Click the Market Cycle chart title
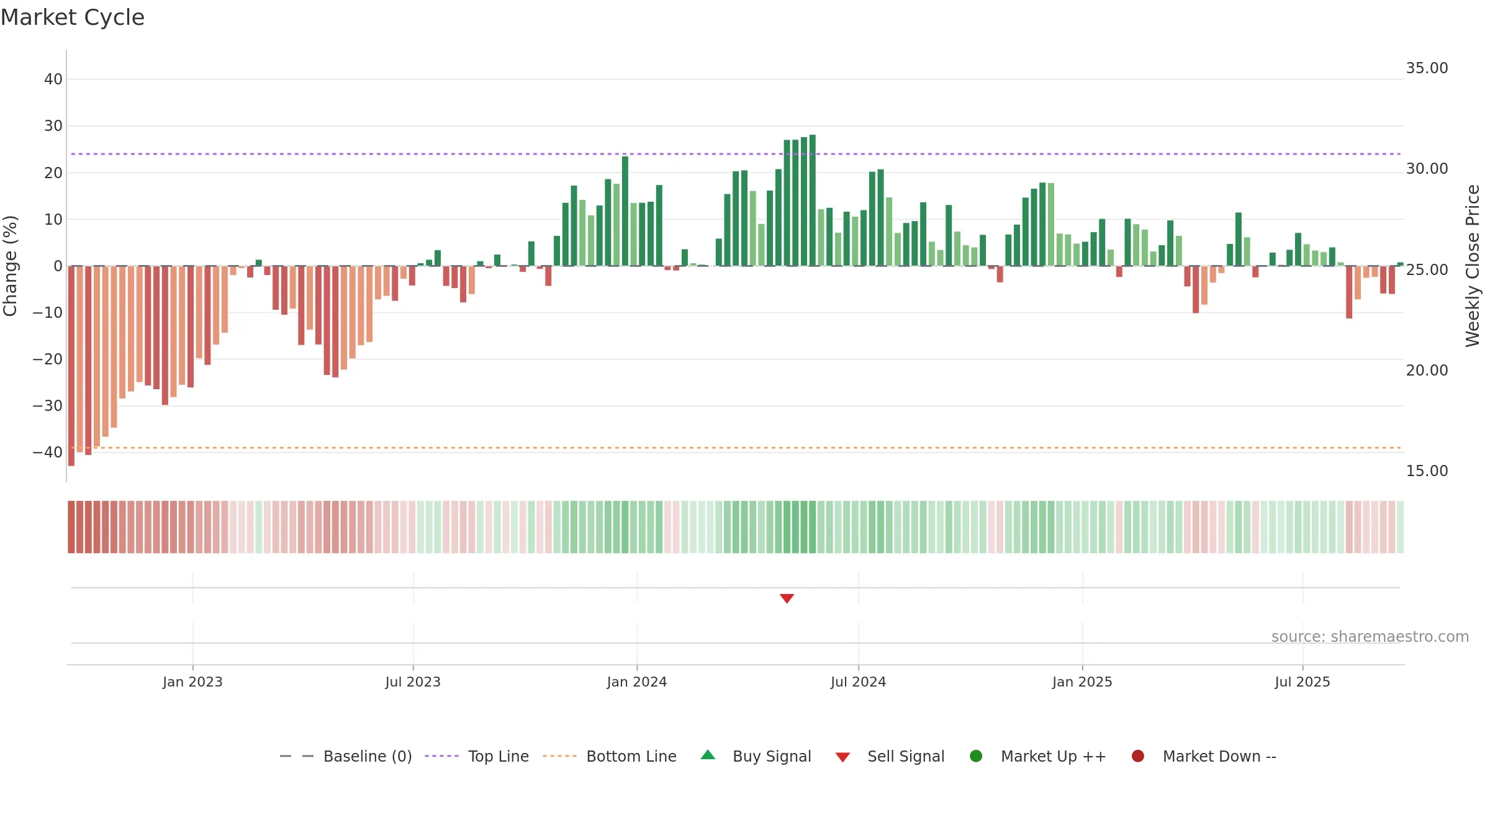 pyautogui.click(x=73, y=17)
